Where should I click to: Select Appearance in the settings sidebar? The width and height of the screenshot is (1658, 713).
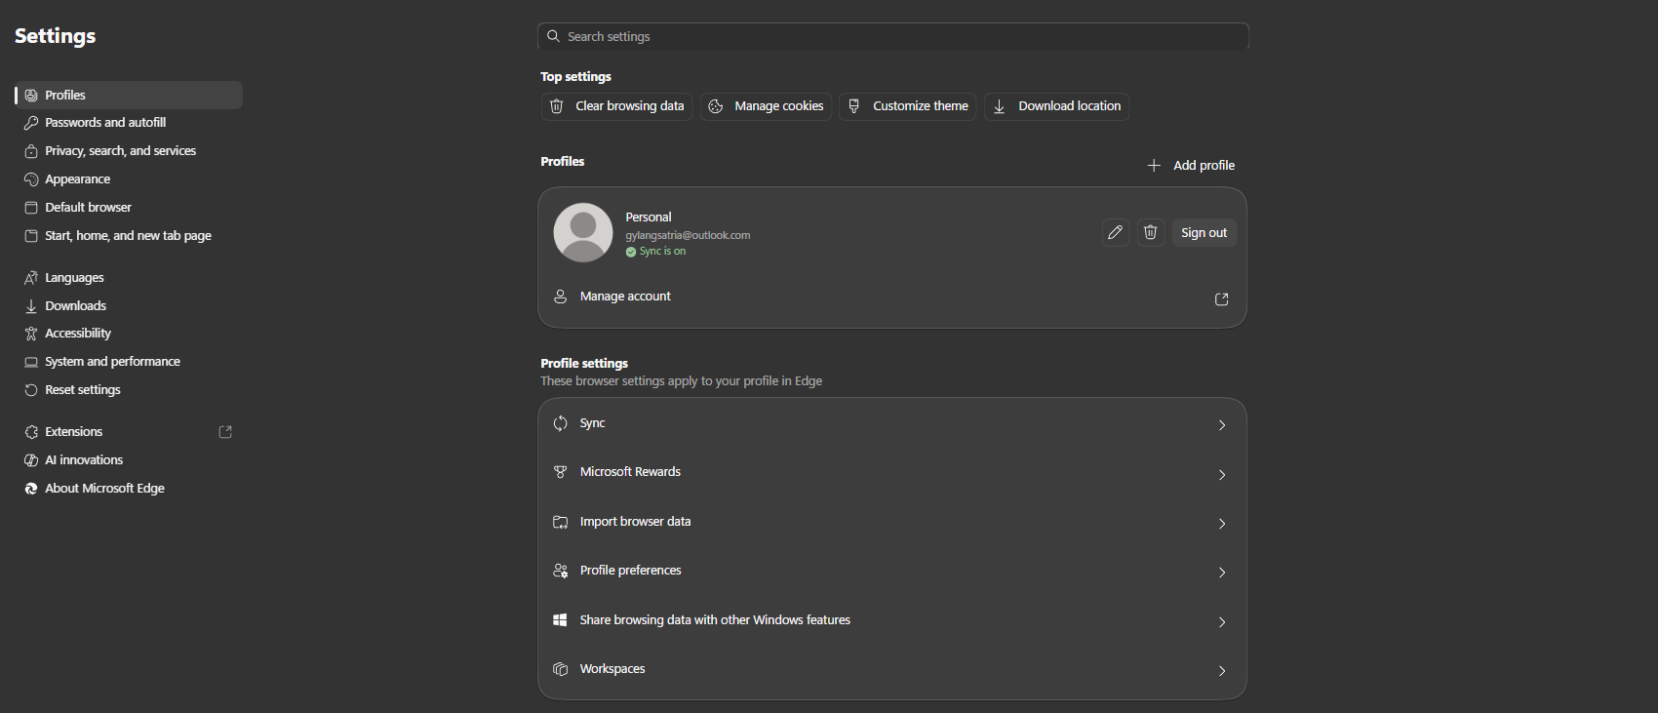point(78,179)
